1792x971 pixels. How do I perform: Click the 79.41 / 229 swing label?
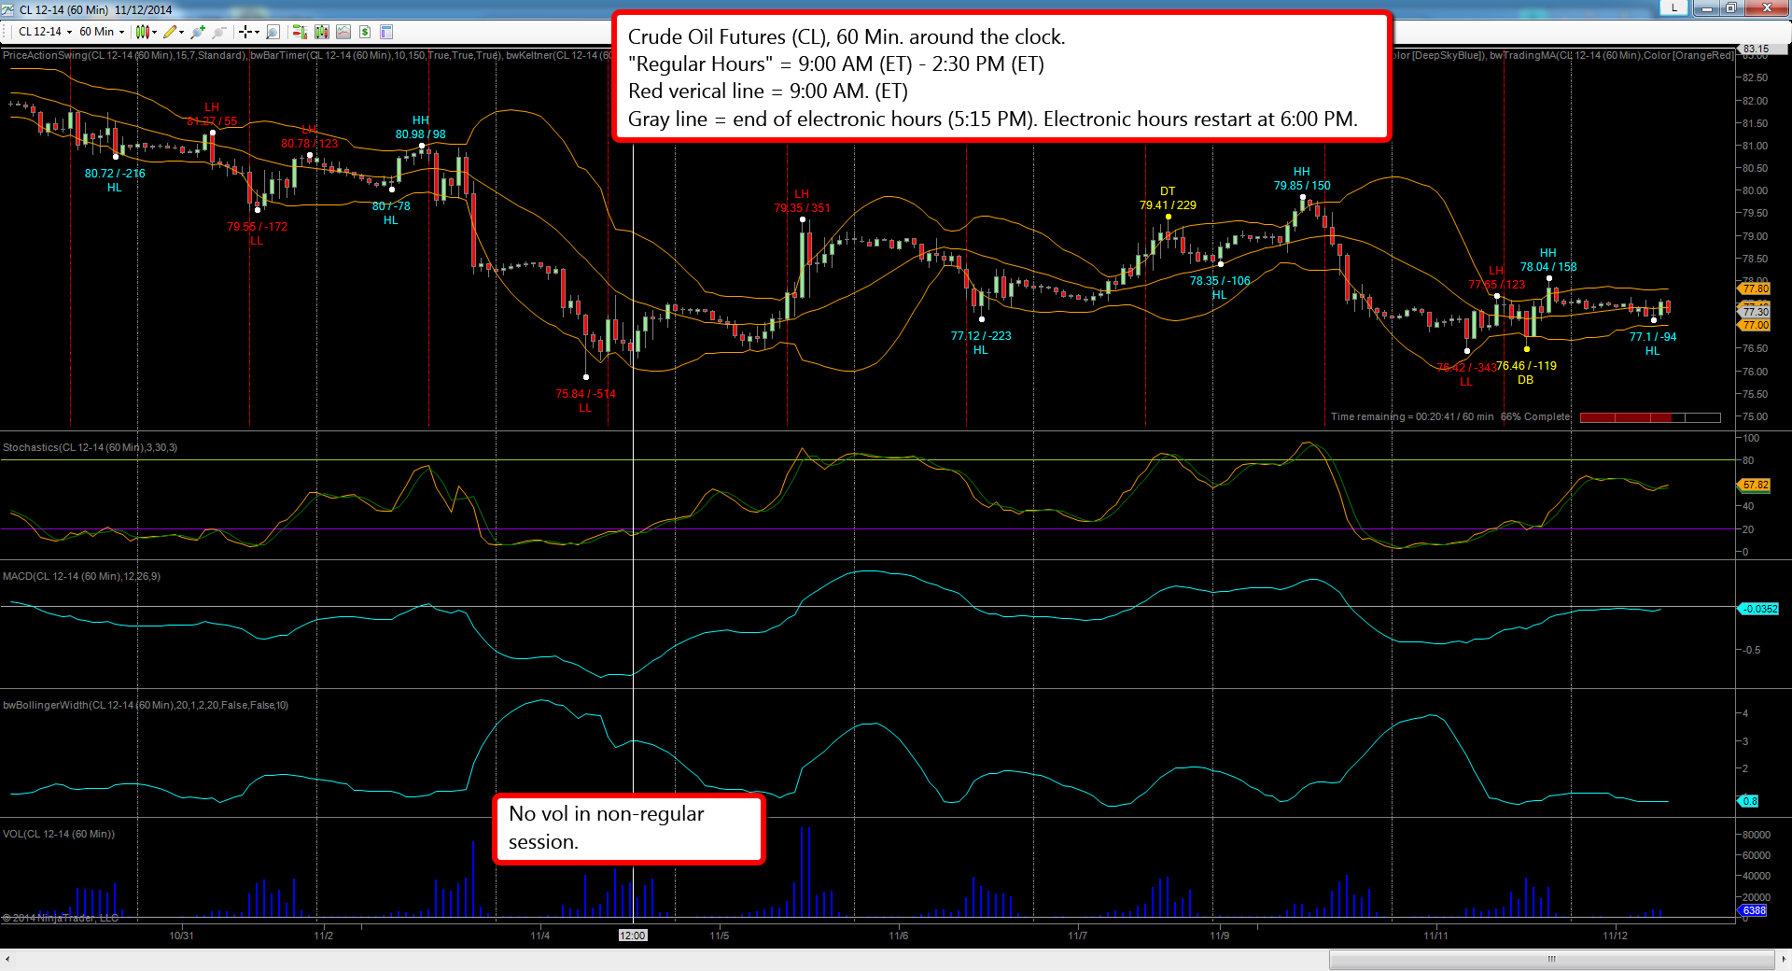(x=1168, y=205)
